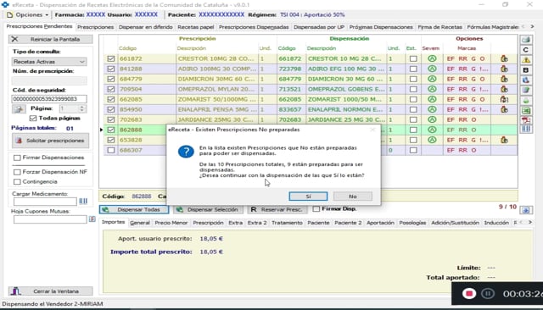Click the green flask icon in right toolbar
This screenshot has height=310, width=543.
point(526,101)
